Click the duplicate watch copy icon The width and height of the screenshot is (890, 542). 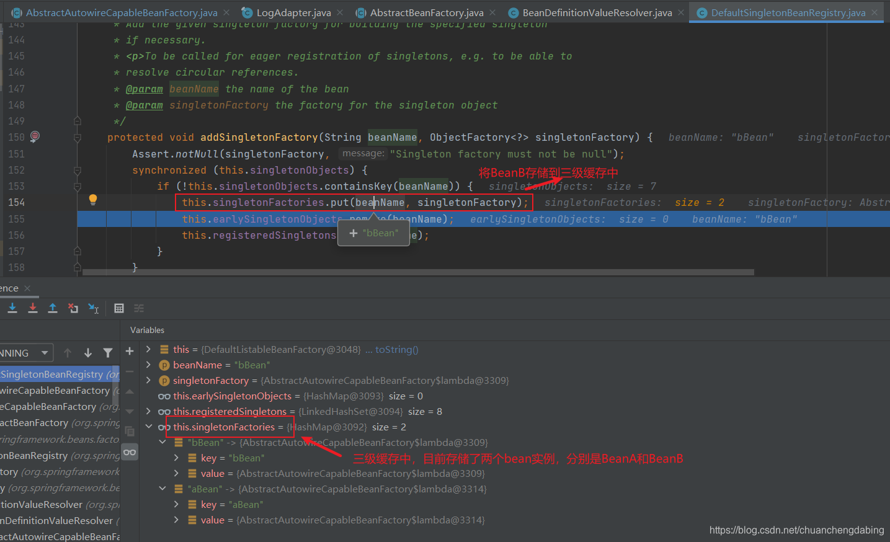(130, 431)
